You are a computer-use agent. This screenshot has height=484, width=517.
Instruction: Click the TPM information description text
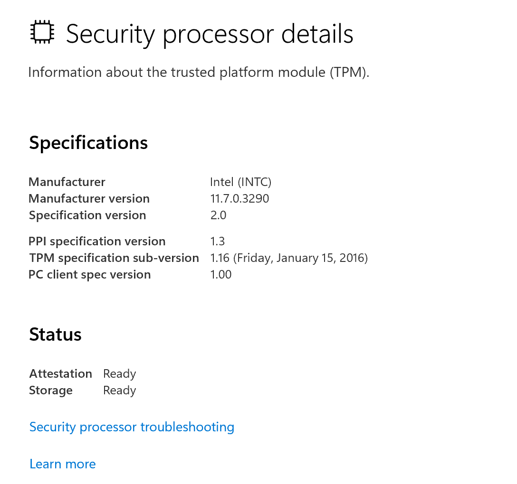point(199,73)
